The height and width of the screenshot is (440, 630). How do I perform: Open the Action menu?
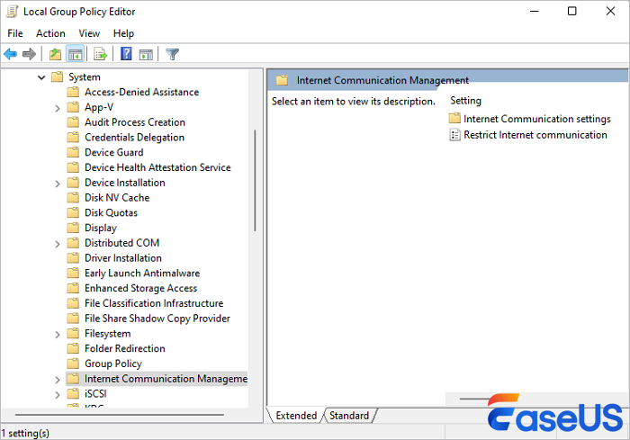50,33
